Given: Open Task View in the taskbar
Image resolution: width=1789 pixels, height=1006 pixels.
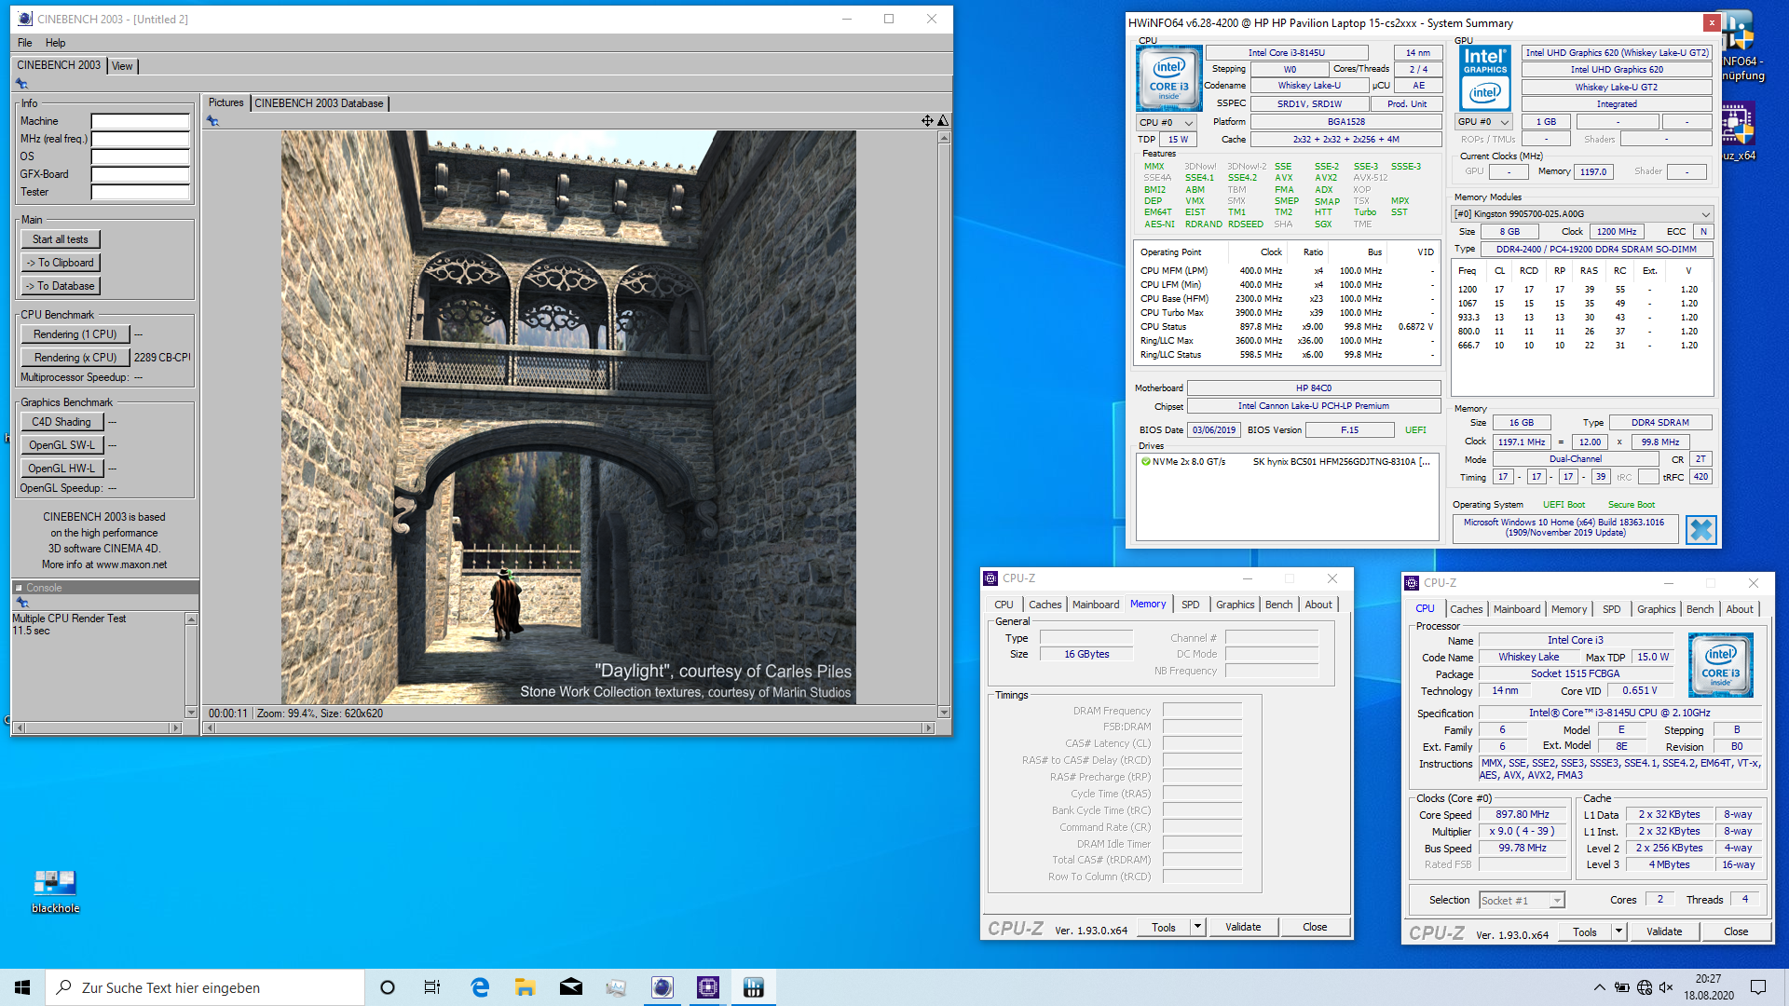Looking at the screenshot, I should [x=432, y=987].
